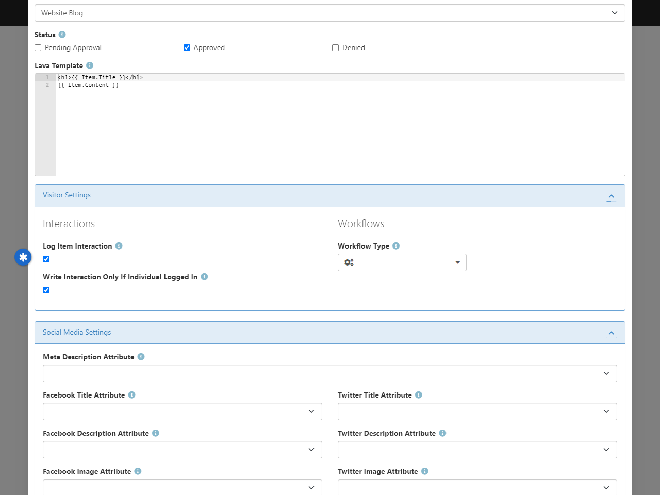Open Facebook Image Attribute dropdown
The image size is (660, 495).
[x=183, y=487]
